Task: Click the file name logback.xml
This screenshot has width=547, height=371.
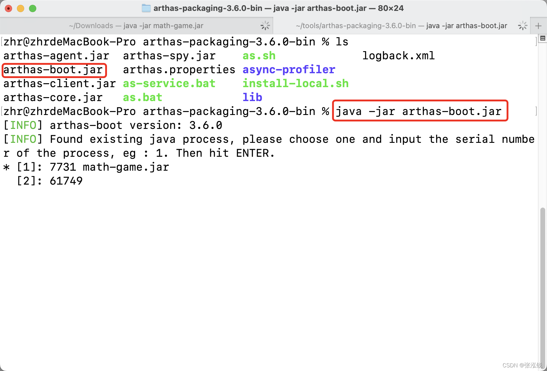Action: click(x=398, y=56)
